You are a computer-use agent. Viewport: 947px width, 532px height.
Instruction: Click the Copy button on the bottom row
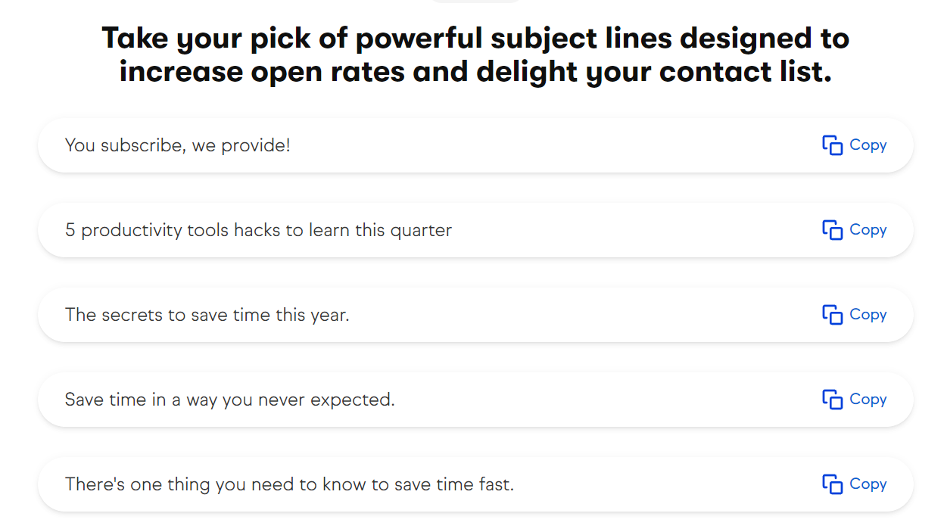[868, 484]
